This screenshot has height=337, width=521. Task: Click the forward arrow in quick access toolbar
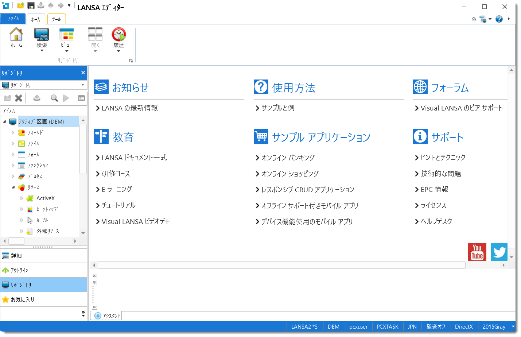(x=61, y=5)
